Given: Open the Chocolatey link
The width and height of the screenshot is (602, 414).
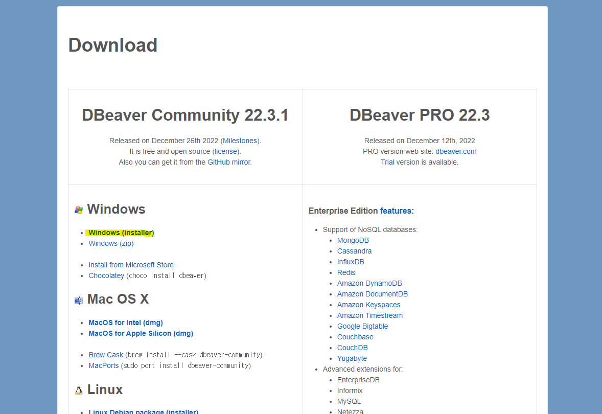Looking at the screenshot, I should [x=106, y=275].
